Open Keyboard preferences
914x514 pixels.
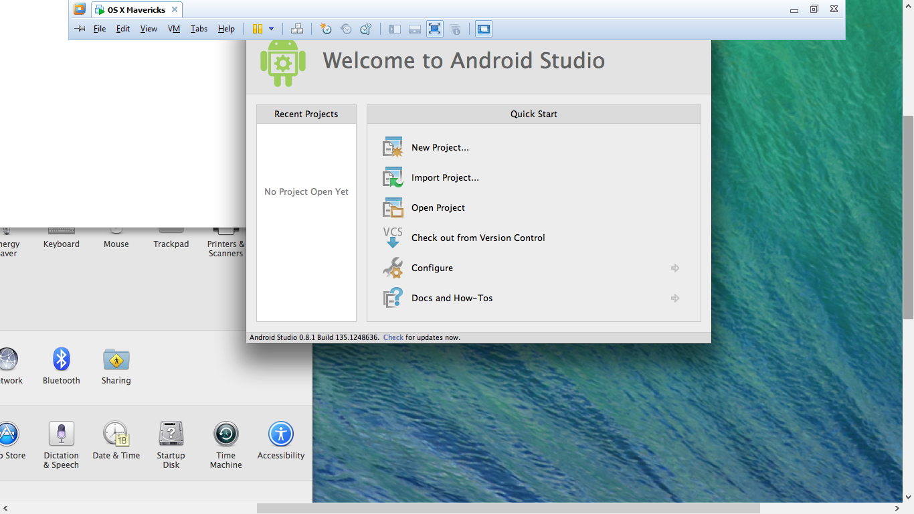(x=62, y=238)
